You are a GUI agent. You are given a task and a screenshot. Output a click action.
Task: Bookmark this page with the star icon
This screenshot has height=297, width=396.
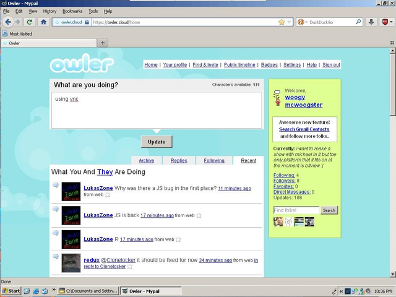[x=282, y=22]
